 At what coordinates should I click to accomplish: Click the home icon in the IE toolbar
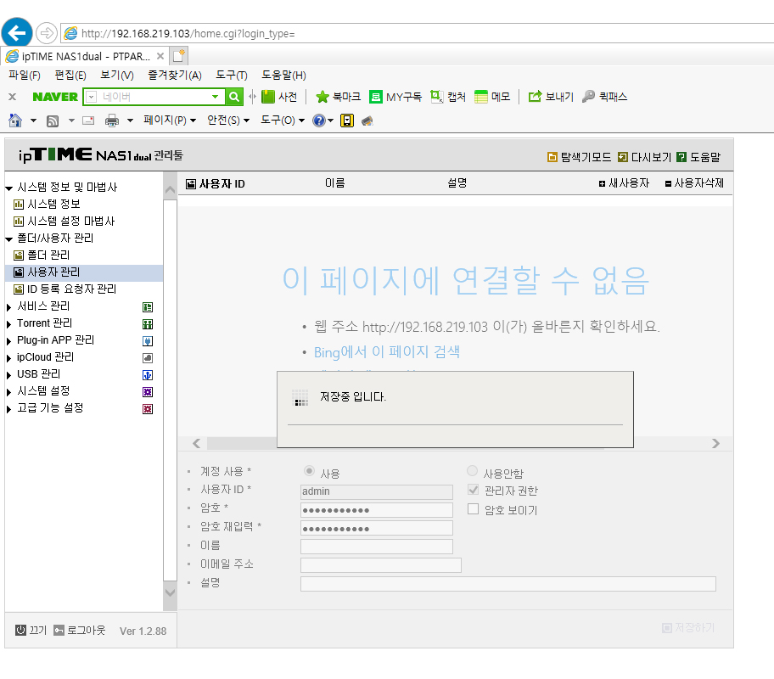15,121
